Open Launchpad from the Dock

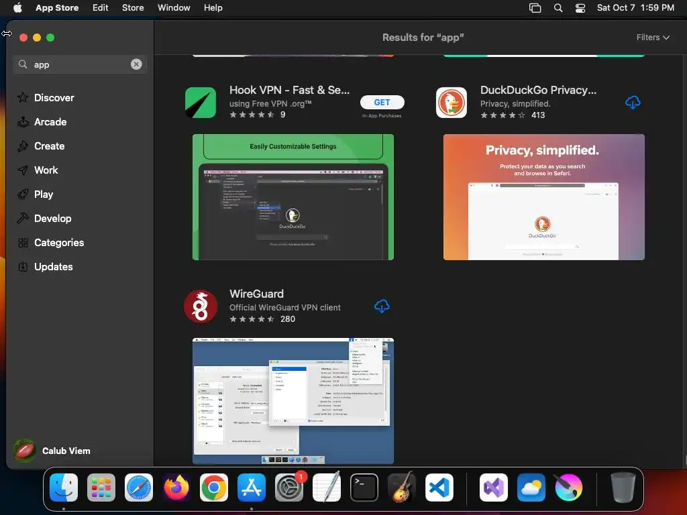(x=101, y=488)
